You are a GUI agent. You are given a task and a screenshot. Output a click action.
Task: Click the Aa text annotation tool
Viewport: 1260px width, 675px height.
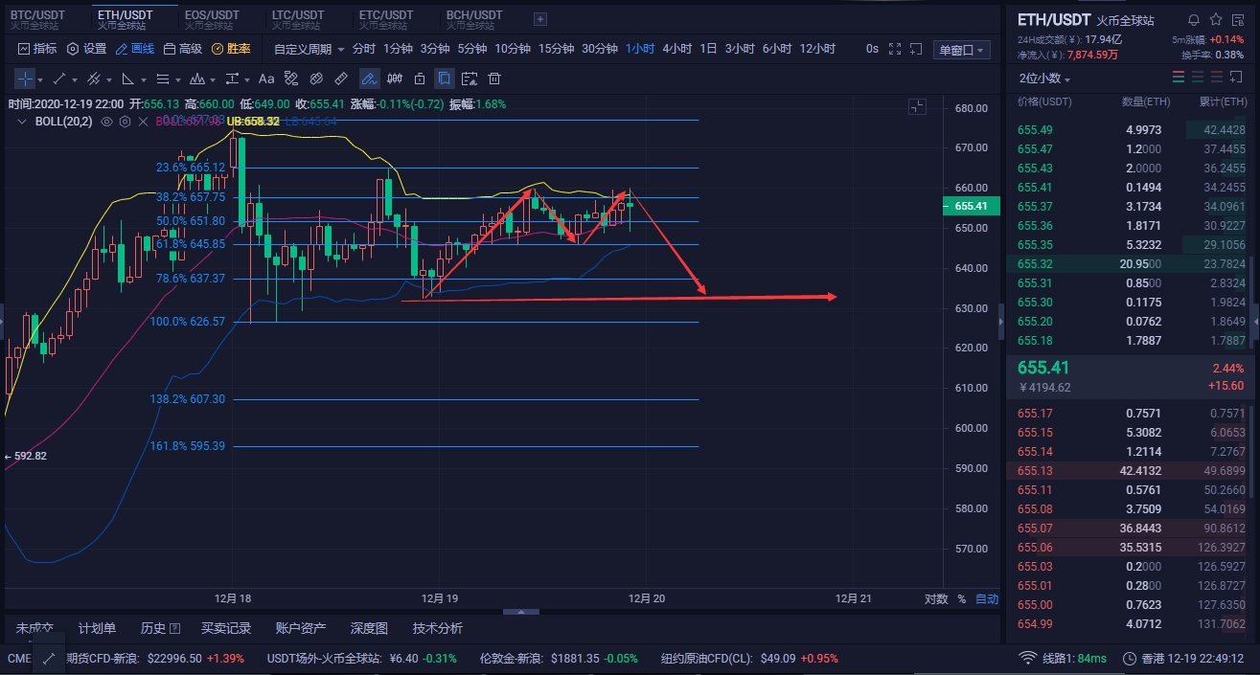pos(266,79)
